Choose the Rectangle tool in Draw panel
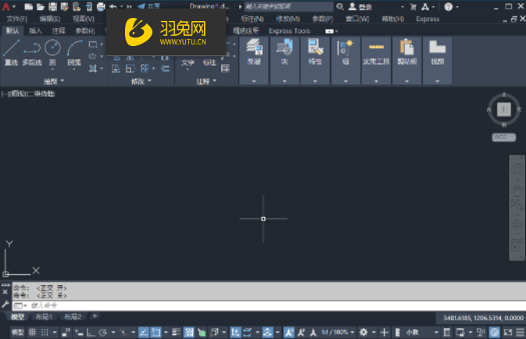Viewport: 526px width, 339px height. click(92, 45)
